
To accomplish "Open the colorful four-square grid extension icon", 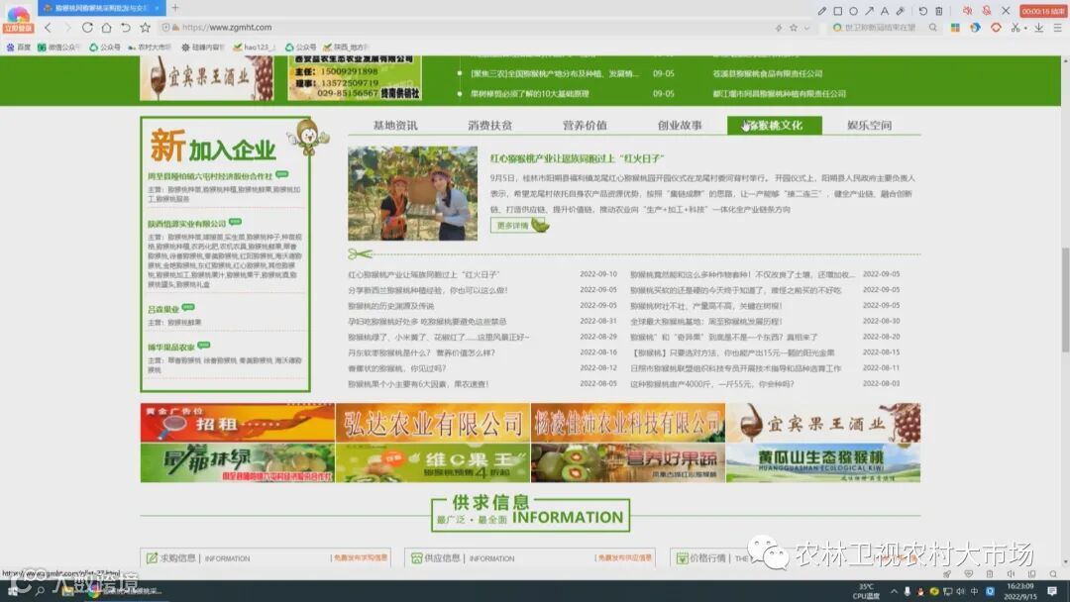I will [x=955, y=28].
